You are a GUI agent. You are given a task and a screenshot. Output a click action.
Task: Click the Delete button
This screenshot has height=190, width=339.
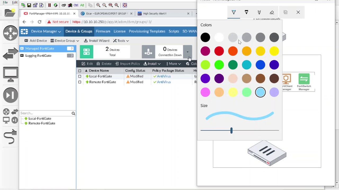coord(104,64)
